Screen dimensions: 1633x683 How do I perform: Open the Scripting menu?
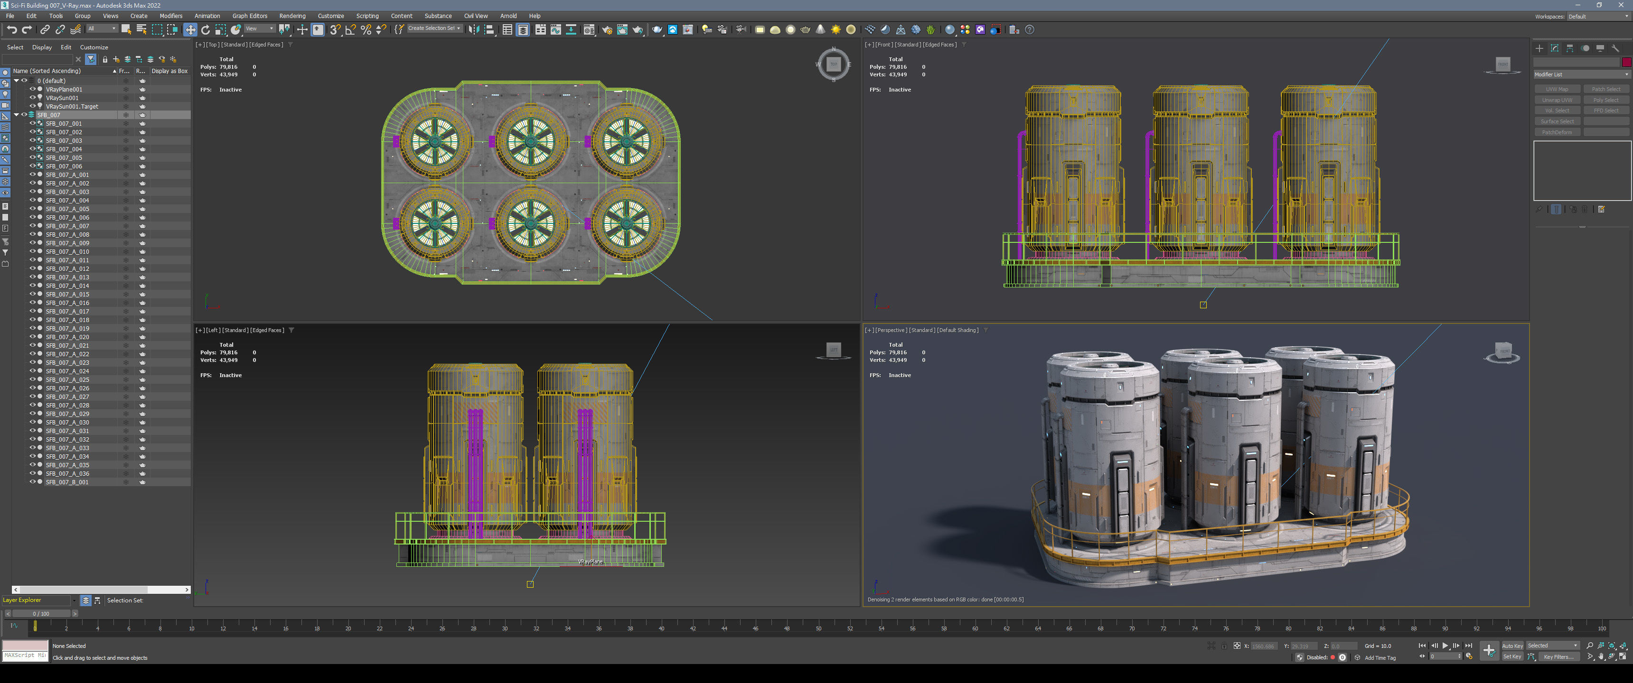click(x=367, y=16)
